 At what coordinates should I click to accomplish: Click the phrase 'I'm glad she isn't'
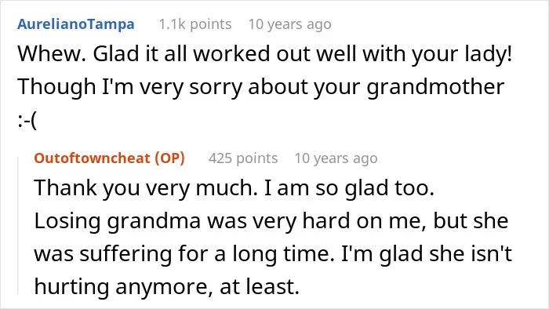point(427,253)
